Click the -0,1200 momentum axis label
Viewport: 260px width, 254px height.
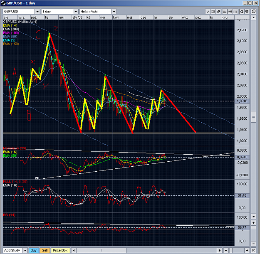[x=242, y=175]
